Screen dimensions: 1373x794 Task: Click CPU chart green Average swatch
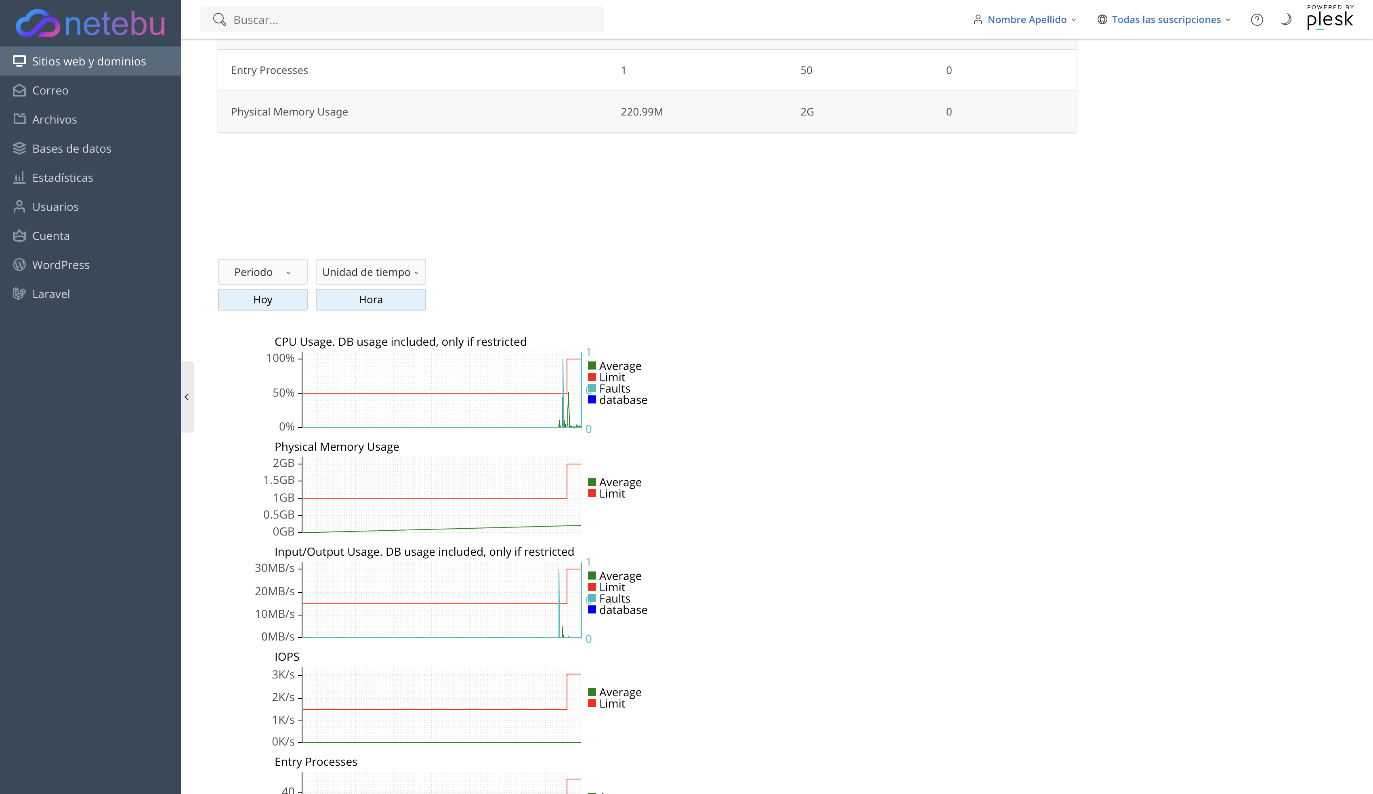[x=592, y=365]
